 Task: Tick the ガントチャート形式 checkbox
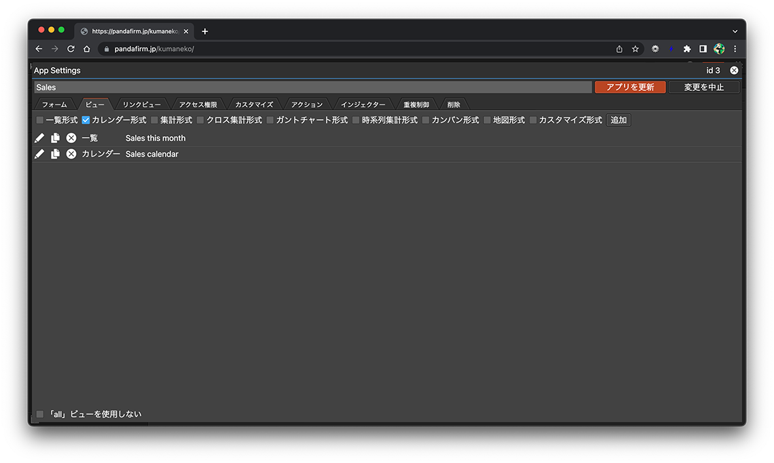point(270,120)
